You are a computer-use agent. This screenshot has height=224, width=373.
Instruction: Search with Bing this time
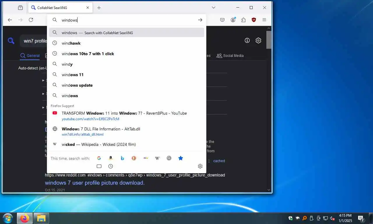pyautogui.click(x=122, y=158)
